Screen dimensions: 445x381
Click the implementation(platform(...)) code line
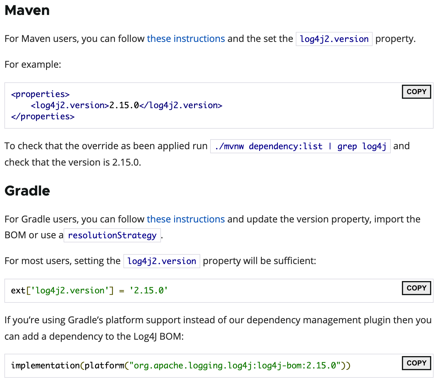tap(181, 366)
